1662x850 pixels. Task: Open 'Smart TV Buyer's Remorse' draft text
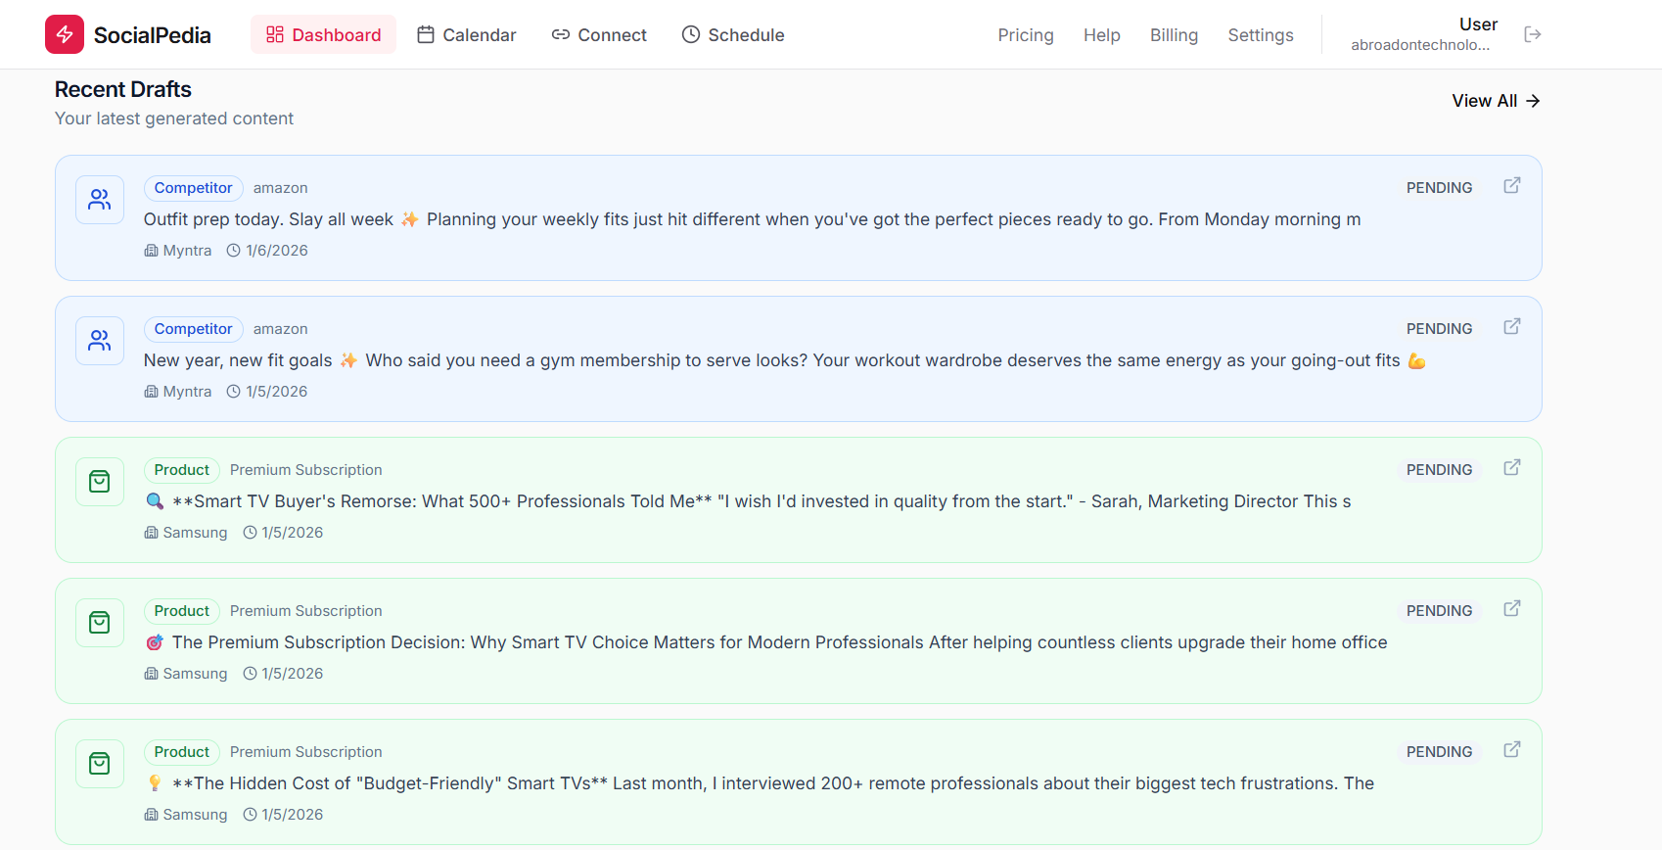[x=748, y=501]
